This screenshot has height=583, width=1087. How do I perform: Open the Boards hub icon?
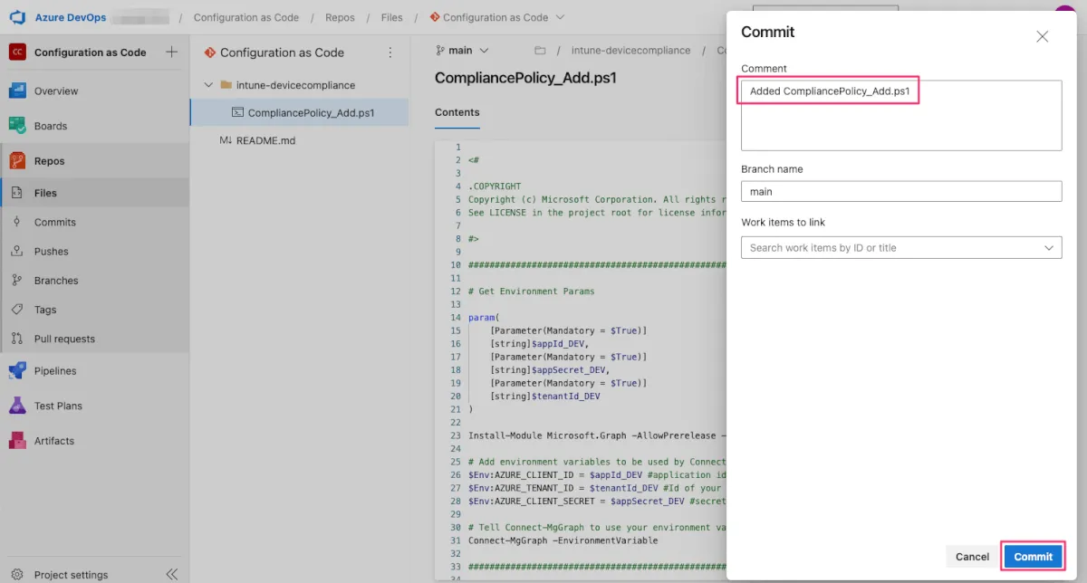[x=17, y=126]
